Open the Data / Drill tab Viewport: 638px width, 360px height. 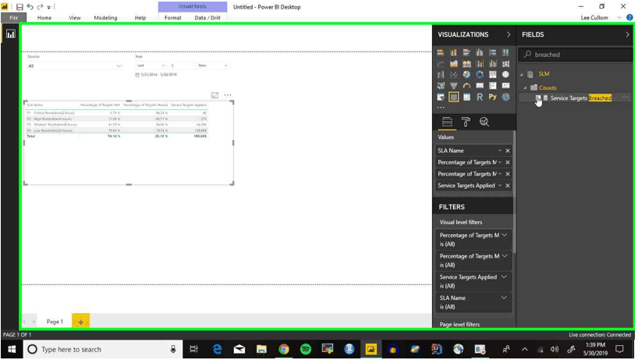[207, 17]
